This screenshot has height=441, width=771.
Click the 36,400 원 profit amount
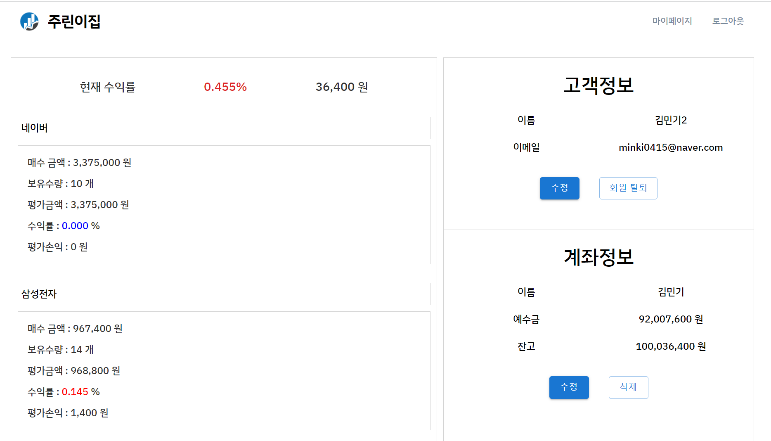[341, 87]
